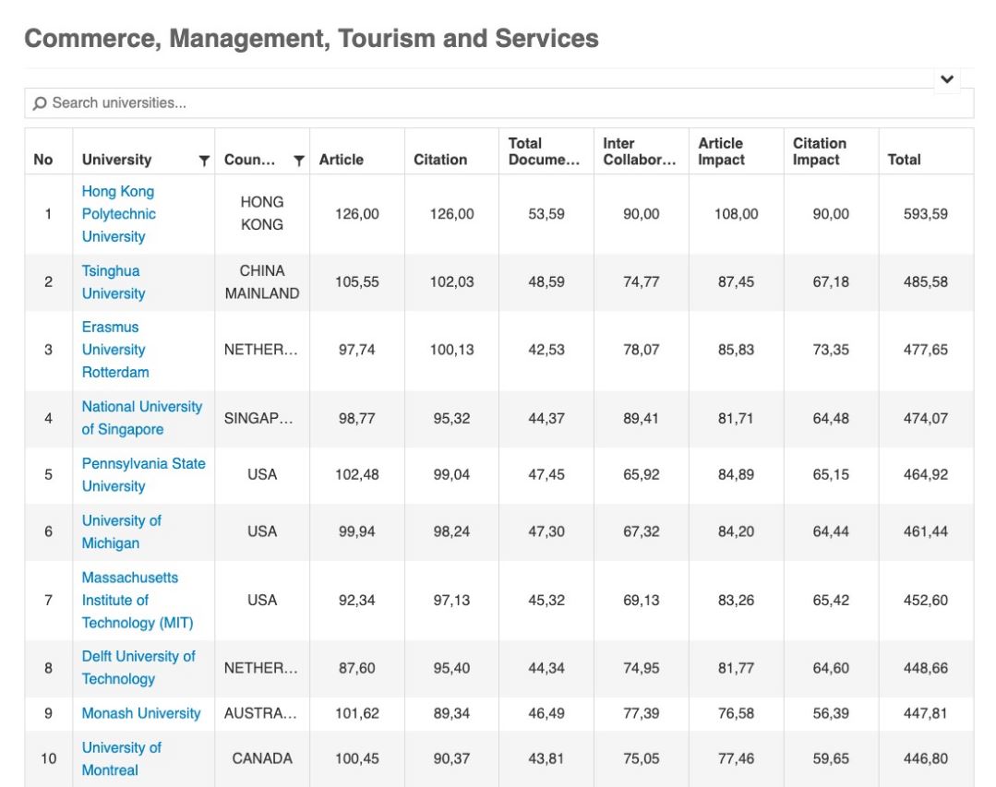996x787 pixels.
Task: Open Monash University link
Action: (x=141, y=713)
